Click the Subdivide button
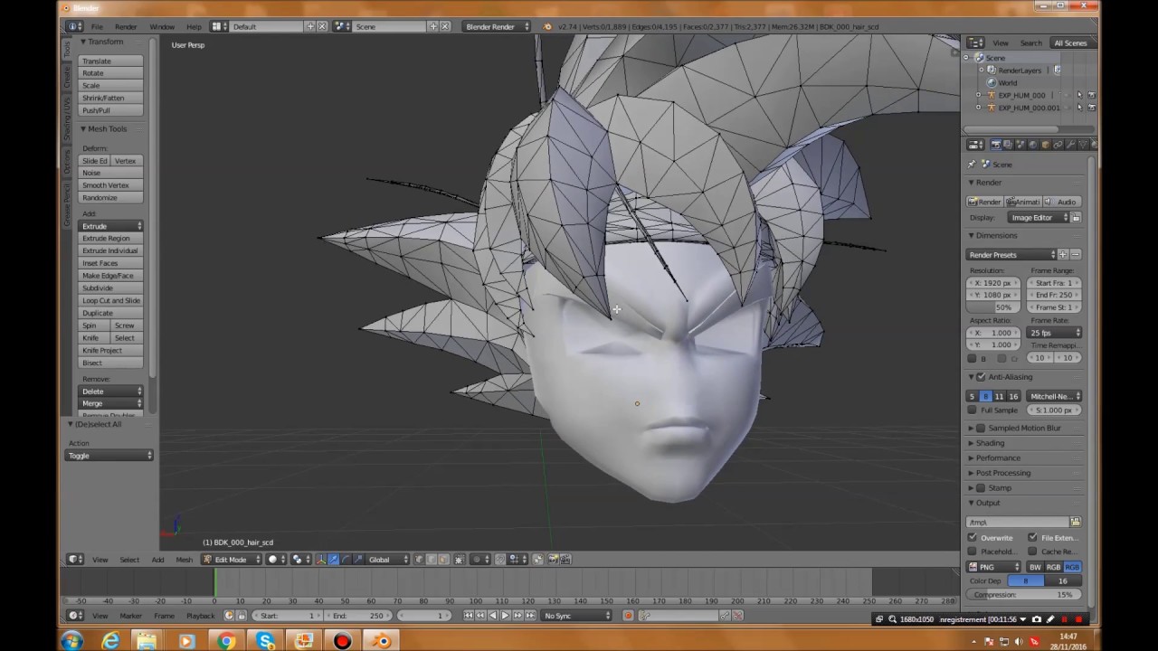 point(111,288)
